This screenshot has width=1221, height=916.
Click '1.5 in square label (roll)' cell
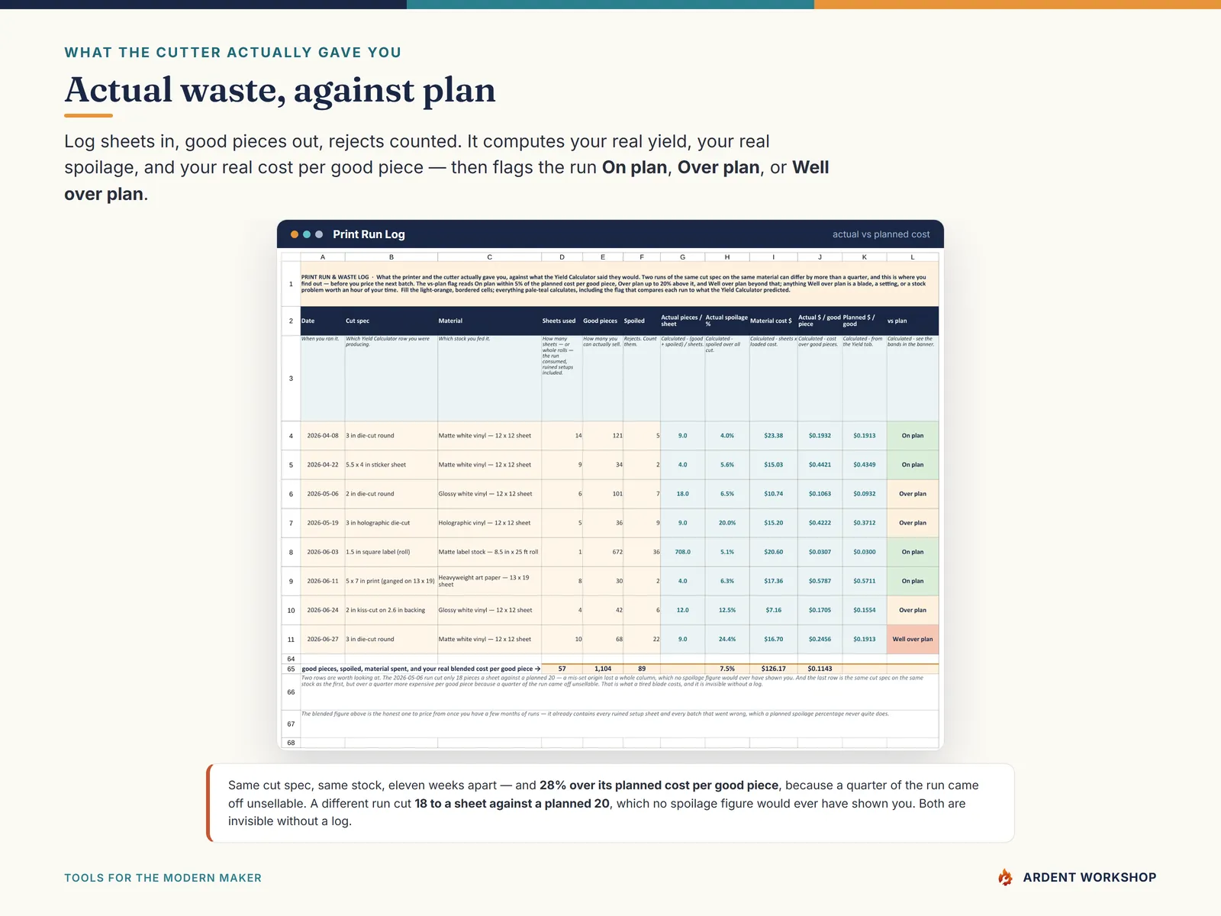pyautogui.click(x=391, y=552)
